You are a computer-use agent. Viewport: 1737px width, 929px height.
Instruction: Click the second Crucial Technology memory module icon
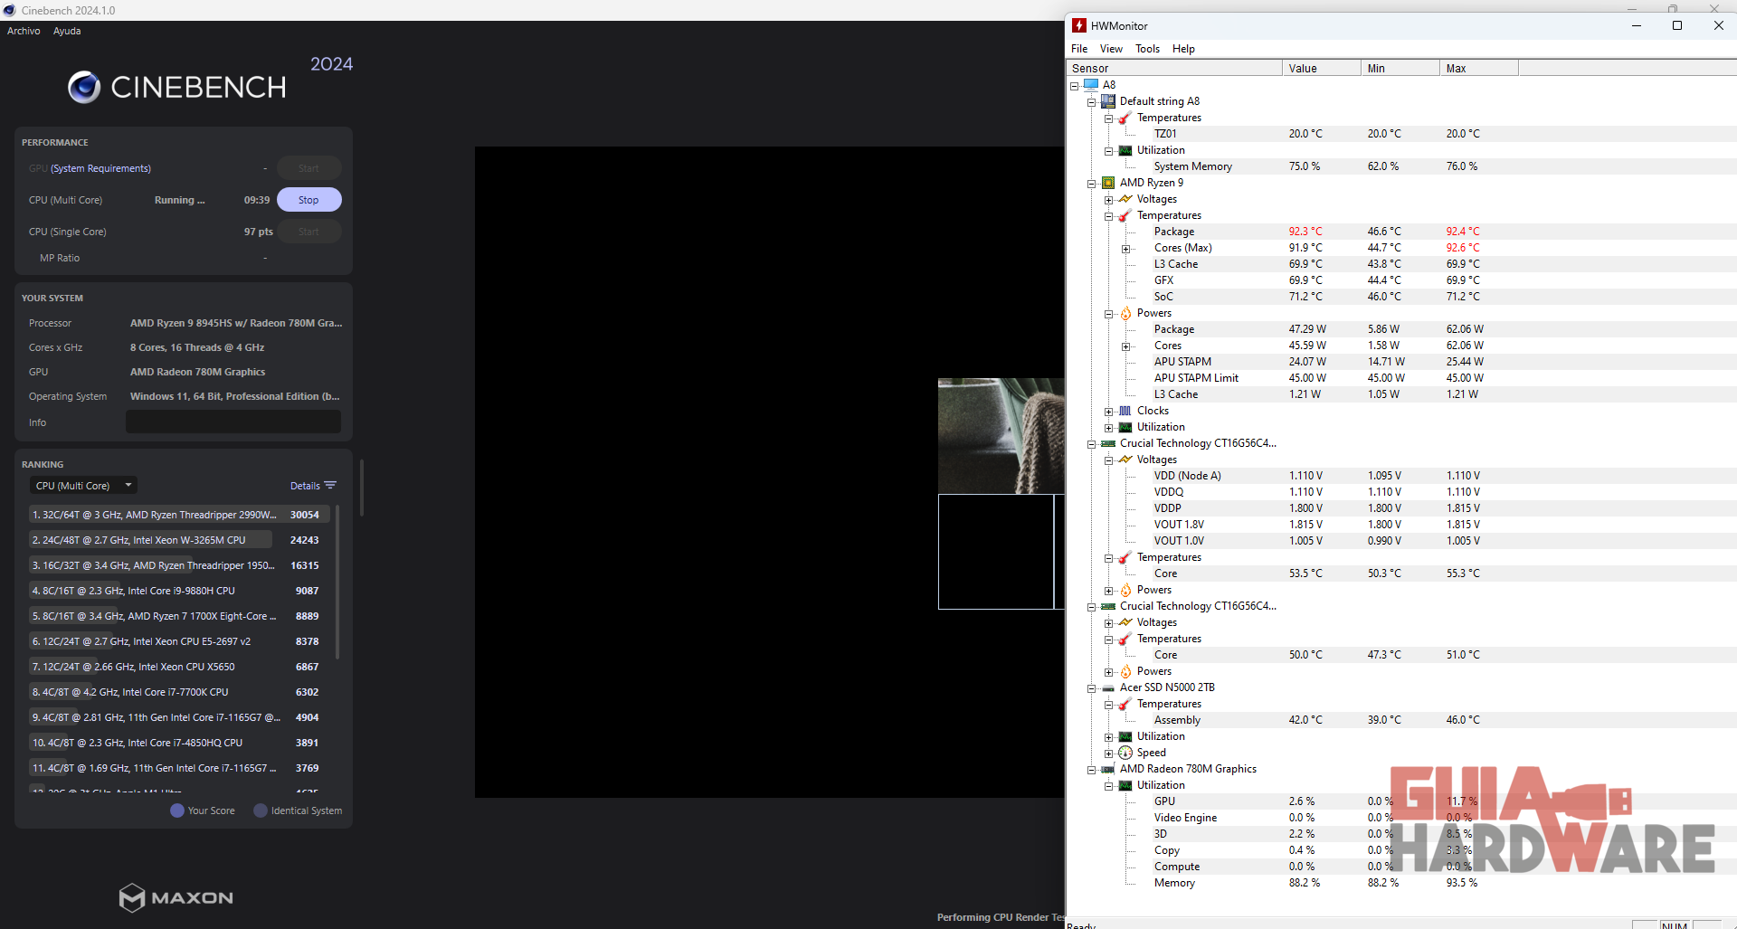click(x=1108, y=606)
